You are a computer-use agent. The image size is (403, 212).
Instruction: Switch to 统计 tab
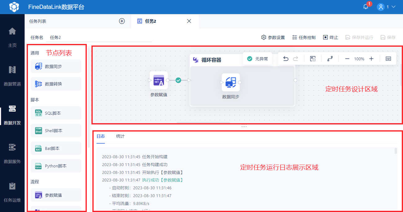[x=120, y=136]
